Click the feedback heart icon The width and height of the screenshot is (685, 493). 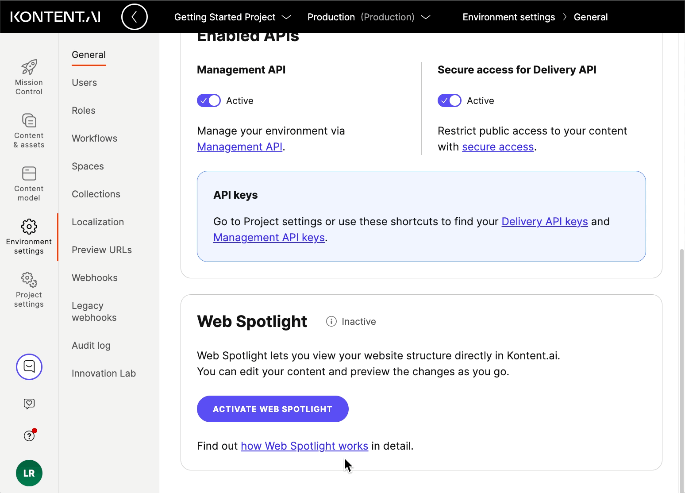pyautogui.click(x=29, y=403)
